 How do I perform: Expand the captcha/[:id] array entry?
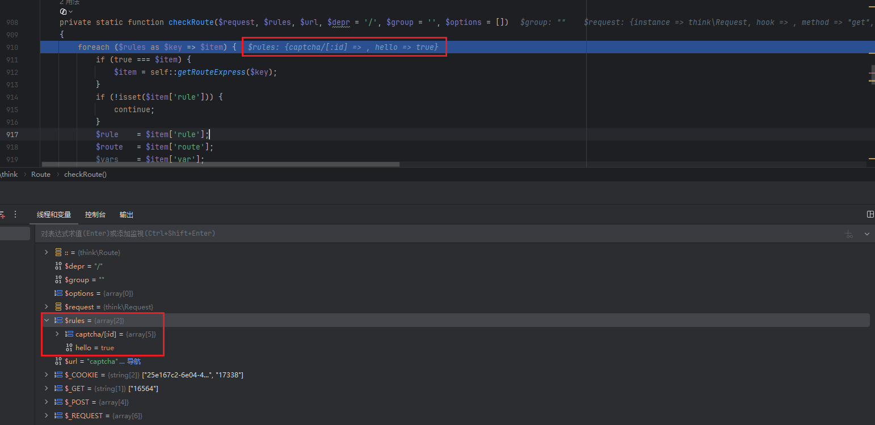click(57, 334)
